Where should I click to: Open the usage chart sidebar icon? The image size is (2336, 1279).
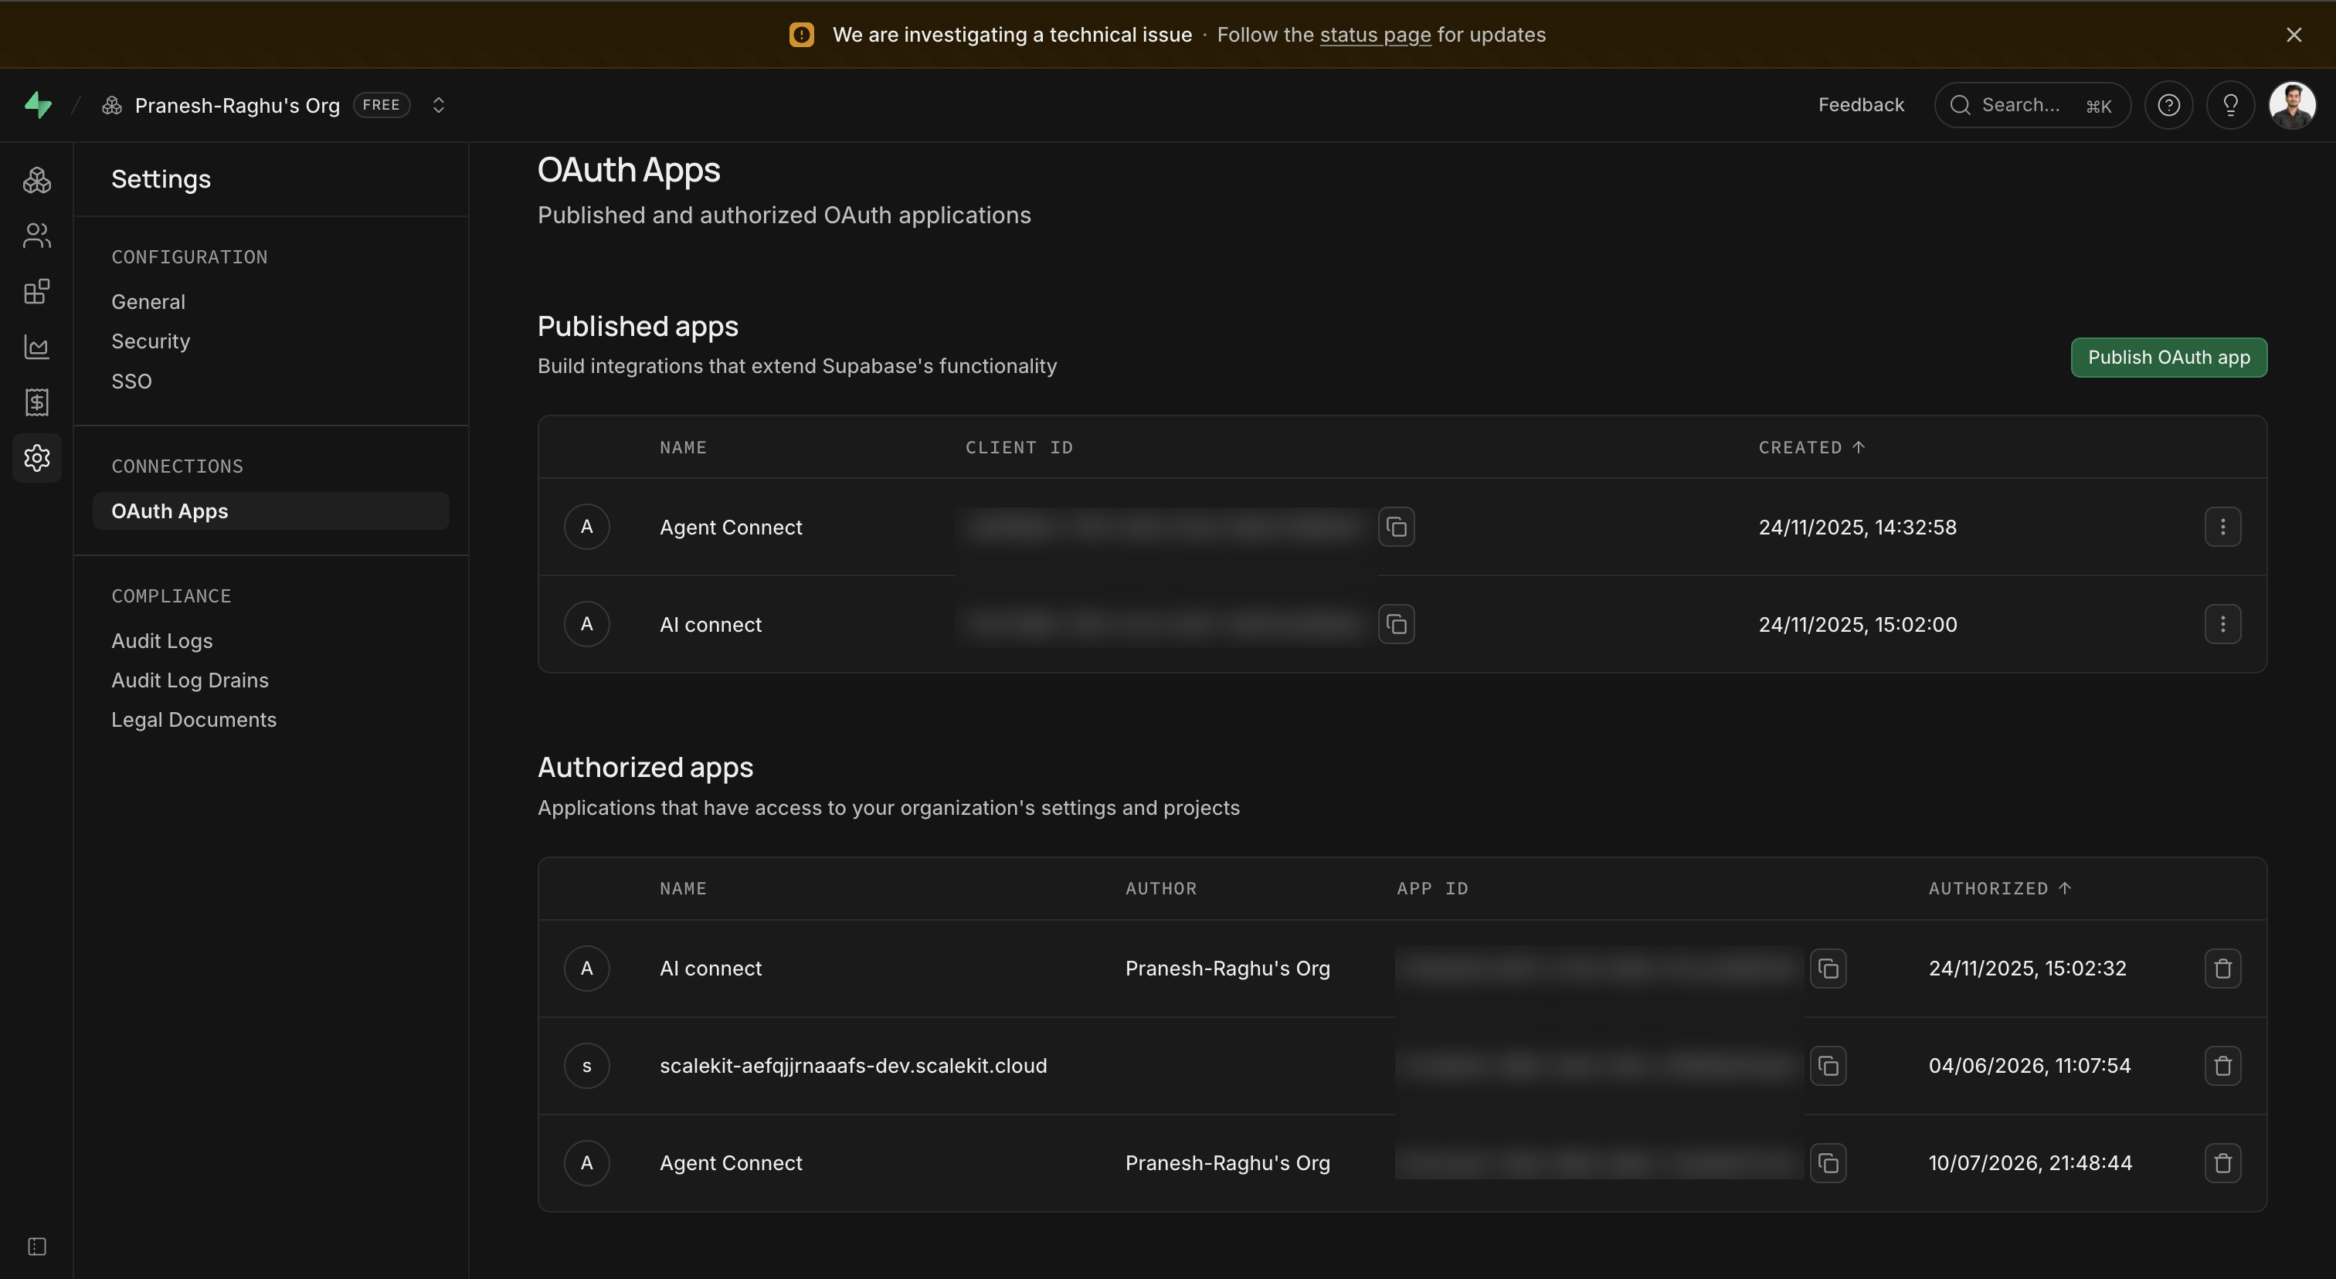point(37,348)
